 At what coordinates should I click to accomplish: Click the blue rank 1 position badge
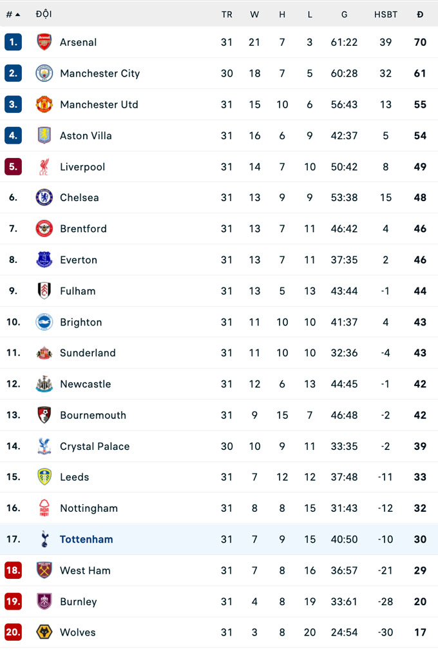pos(13,42)
